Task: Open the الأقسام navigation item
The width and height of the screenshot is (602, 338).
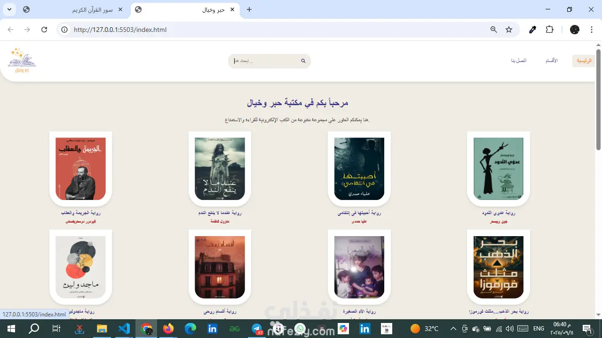Action: click(x=551, y=61)
